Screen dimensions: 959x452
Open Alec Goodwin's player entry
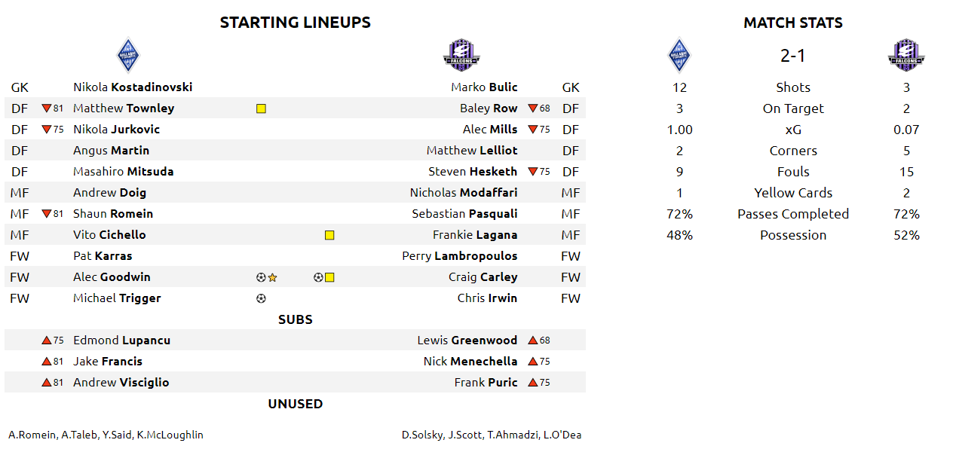112,277
